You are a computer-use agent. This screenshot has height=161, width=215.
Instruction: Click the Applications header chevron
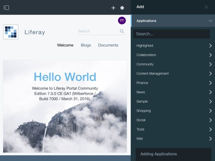point(211,21)
